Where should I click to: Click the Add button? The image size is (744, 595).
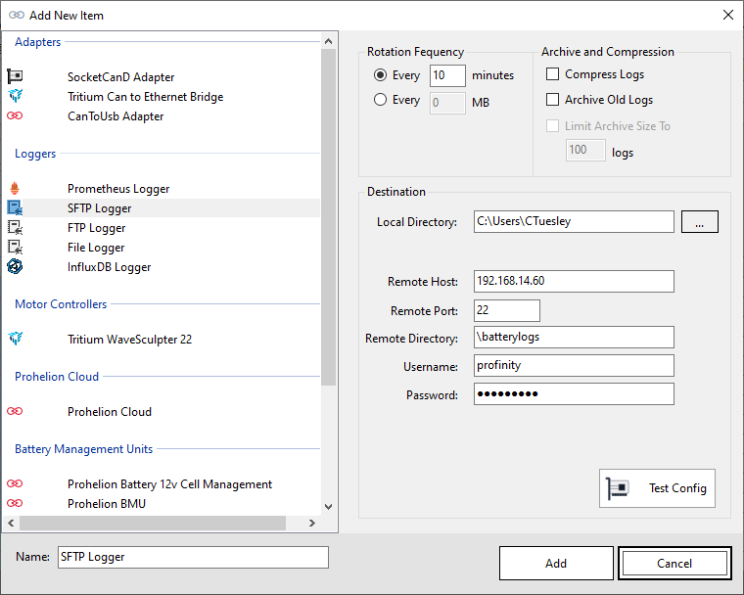point(556,564)
